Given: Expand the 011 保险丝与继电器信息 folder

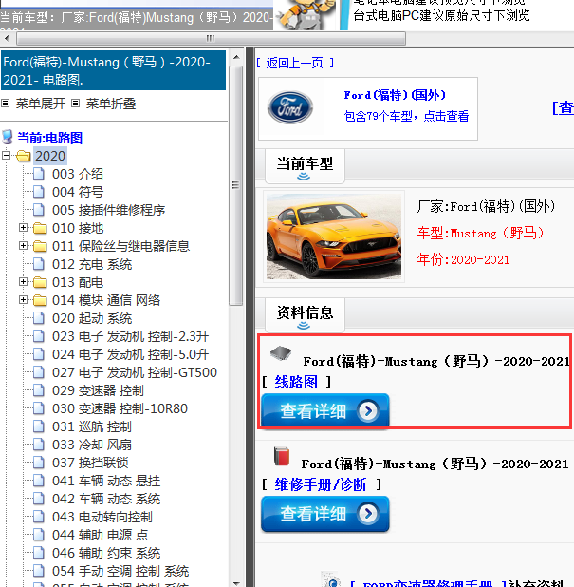Looking at the screenshot, I should click(23, 246).
